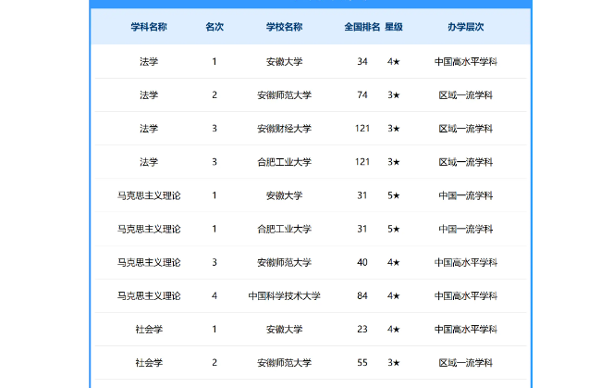Select national rank value 84

[x=362, y=296]
